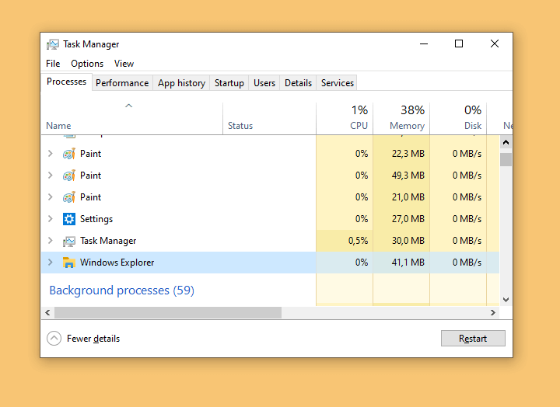This screenshot has width=560, height=407.
Task: Switch to the Details tab
Action: point(298,83)
